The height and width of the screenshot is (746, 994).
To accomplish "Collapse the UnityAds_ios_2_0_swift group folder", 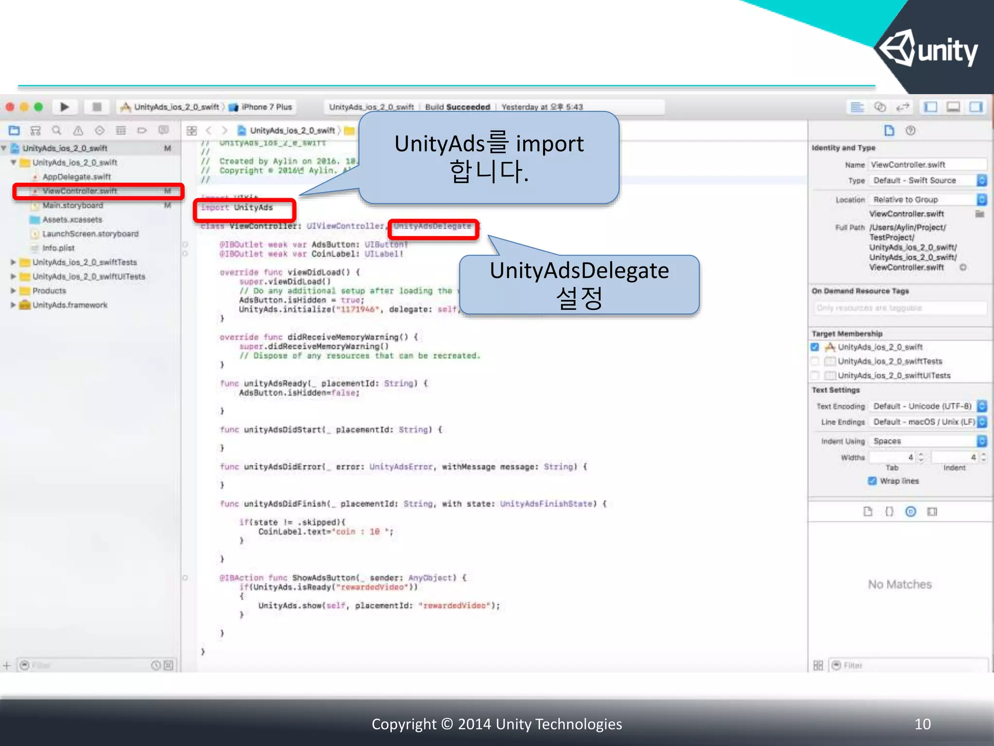I will click(14, 162).
